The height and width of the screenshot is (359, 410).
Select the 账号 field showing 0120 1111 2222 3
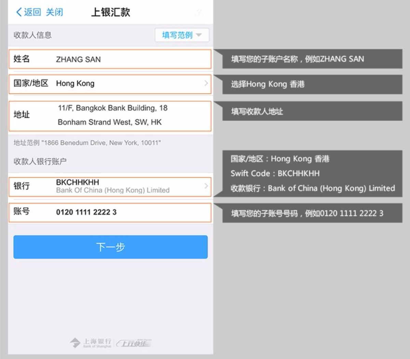pos(110,212)
